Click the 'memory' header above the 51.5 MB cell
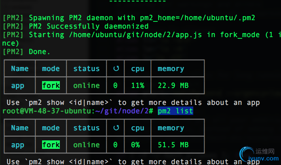Screen dimensions: 281x165 coord(171,128)
